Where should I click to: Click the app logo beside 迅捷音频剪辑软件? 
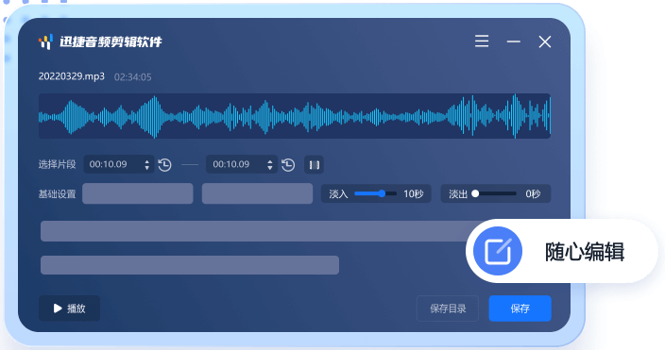[x=45, y=42]
